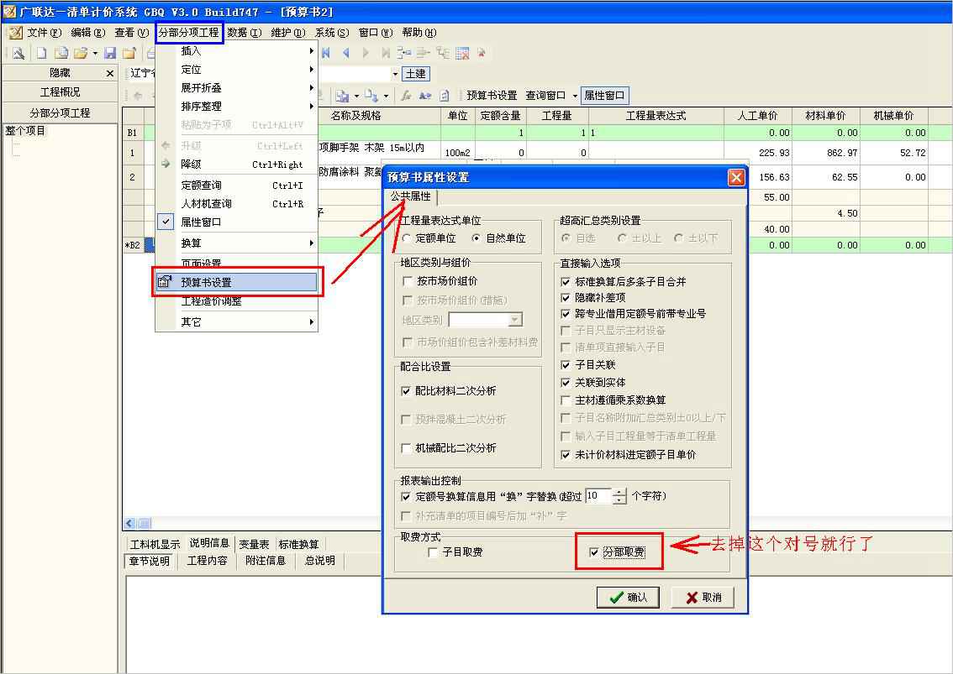Click the character count field showing 10
Screen dimensions: 953x674
pyautogui.click(x=598, y=496)
